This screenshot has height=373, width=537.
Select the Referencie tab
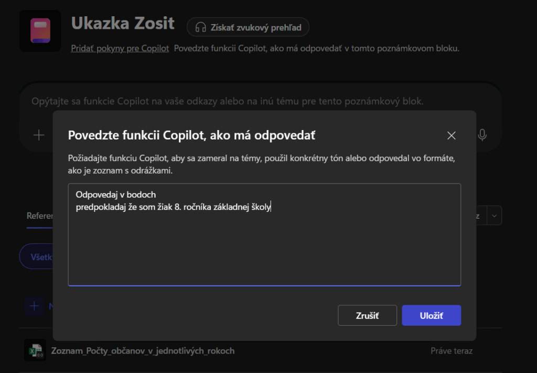click(x=40, y=216)
